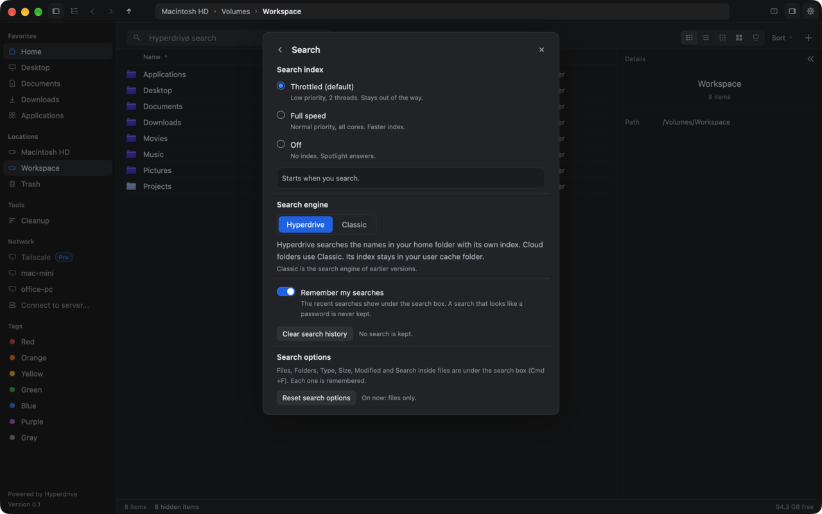Select the Orange tag in sidebar
822x514 pixels.
(58, 358)
